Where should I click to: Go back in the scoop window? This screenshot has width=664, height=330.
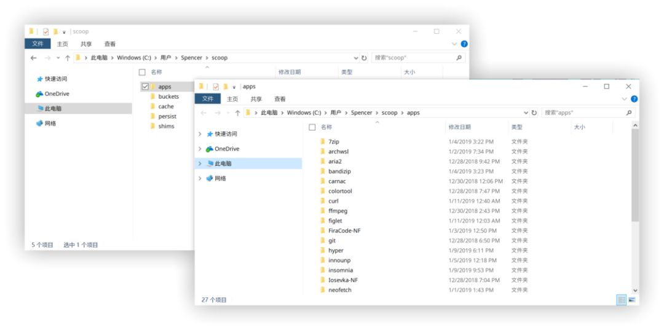34,58
